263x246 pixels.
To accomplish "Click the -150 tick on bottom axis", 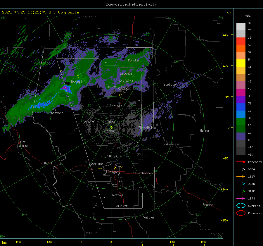I will coord(17,242).
